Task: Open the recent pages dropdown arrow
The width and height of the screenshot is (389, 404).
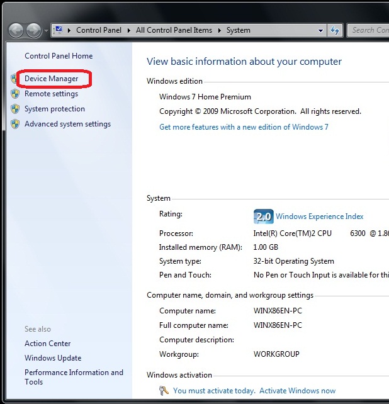Action: point(46,30)
